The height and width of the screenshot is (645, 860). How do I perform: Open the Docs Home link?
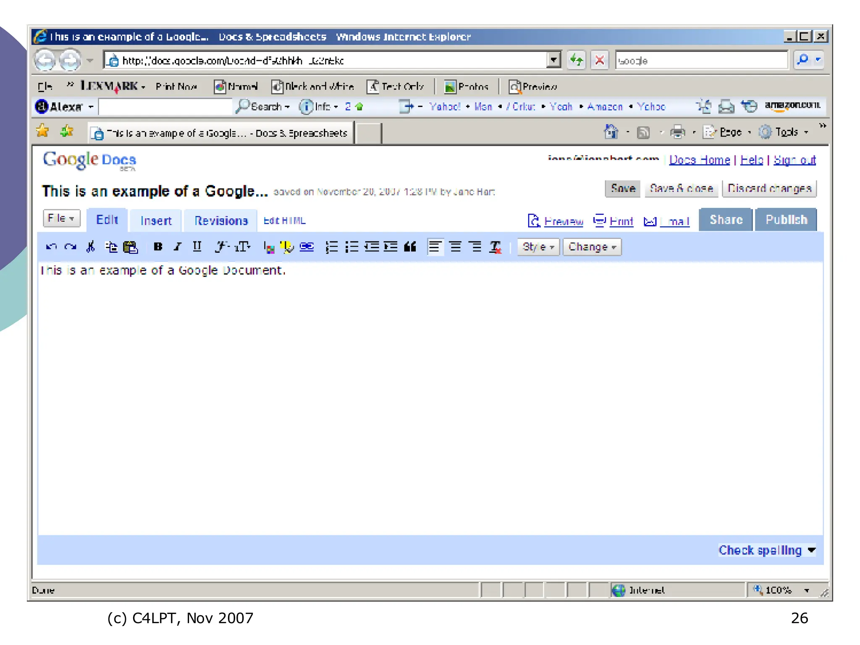click(x=699, y=160)
